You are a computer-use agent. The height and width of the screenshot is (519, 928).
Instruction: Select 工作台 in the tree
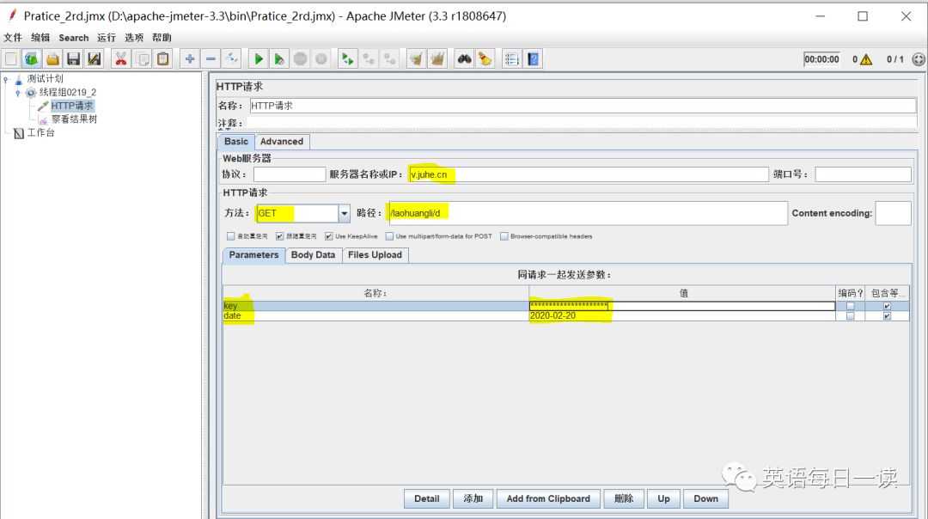click(x=41, y=132)
